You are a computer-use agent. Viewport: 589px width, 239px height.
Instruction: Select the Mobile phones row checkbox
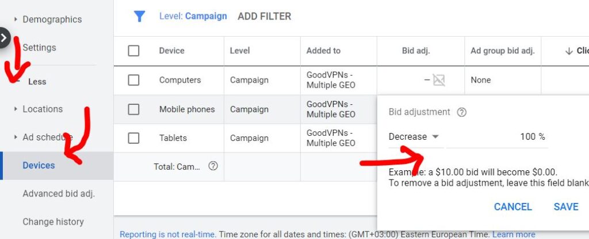[133, 109]
